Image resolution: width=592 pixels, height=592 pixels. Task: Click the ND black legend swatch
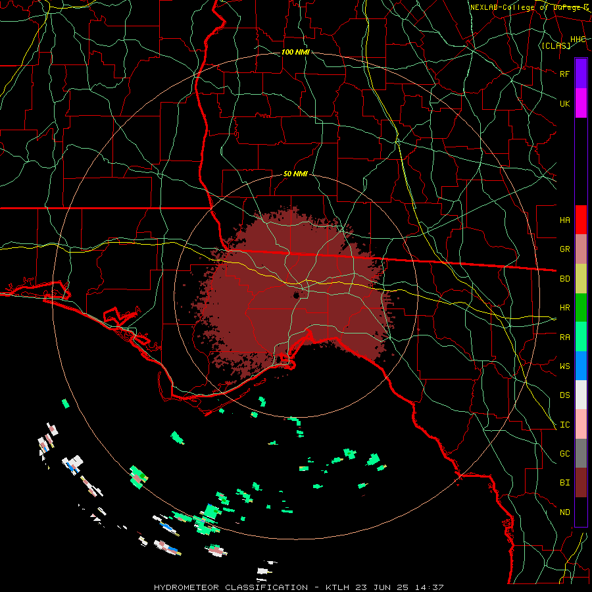[581, 512]
